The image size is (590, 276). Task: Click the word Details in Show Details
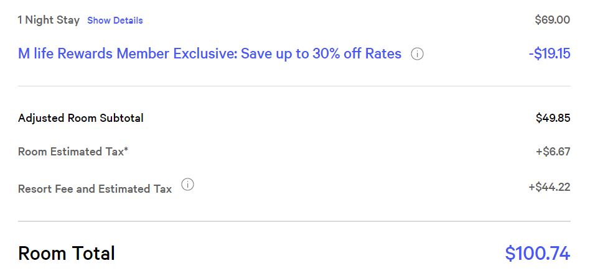click(128, 21)
